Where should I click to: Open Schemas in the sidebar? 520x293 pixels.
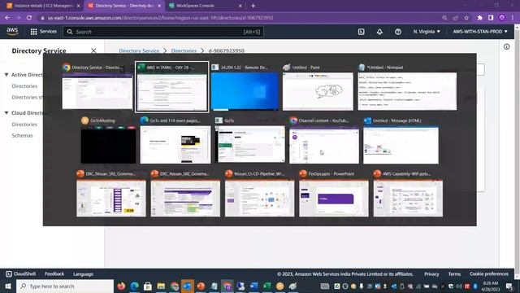(22, 136)
